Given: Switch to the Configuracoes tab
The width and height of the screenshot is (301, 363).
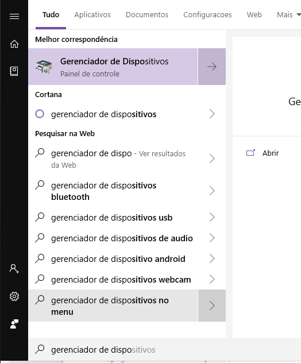Looking at the screenshot, I should [x=207, y=15].
